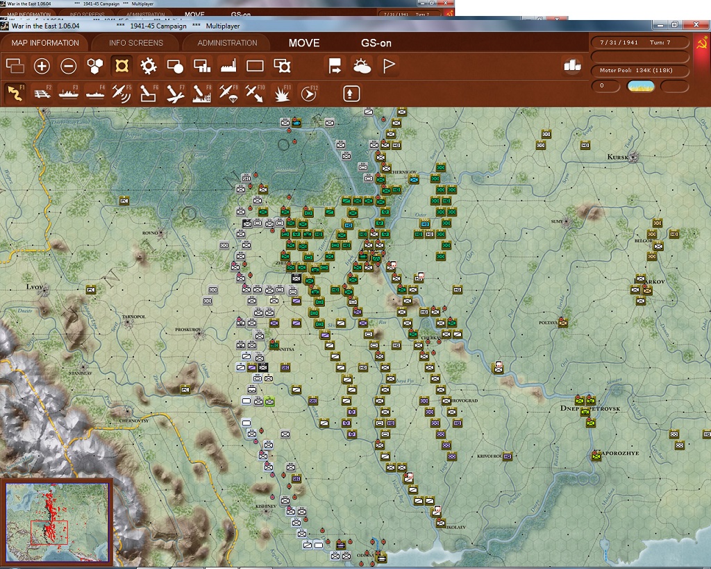
Task: Zoom out with the minus icon
Action: pyautogui.click(x=69, y=66)
